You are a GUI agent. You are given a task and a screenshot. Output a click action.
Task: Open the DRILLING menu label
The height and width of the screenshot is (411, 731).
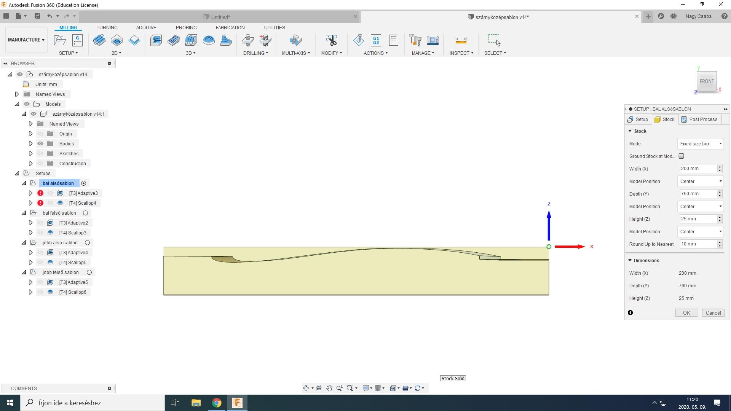coord(255,53)
